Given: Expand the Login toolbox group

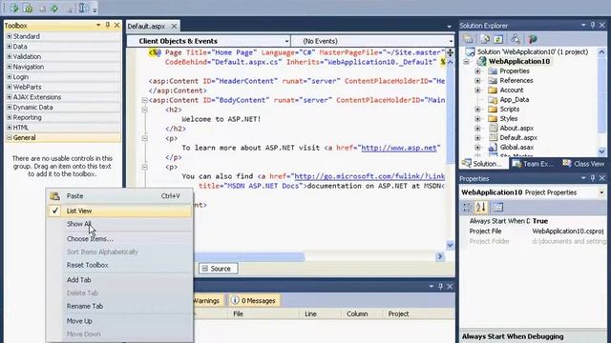Looking at the screenshot, I should click(10, 76).
